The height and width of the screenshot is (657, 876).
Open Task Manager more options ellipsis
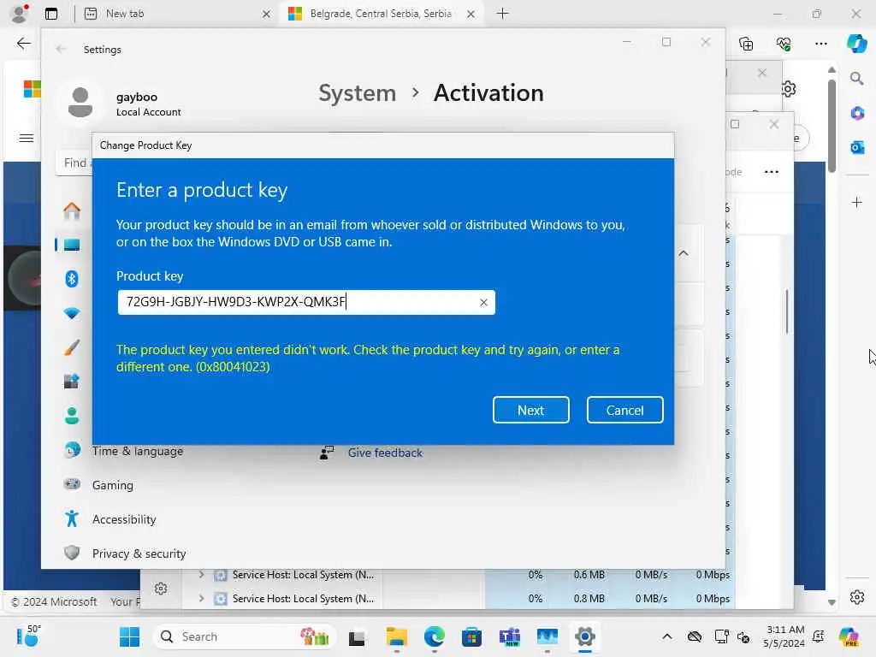[772, 172]
